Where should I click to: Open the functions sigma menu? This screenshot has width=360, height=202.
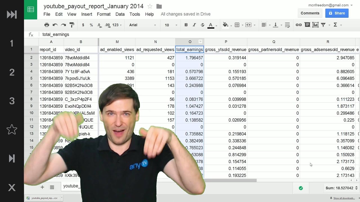pos(335,25)
